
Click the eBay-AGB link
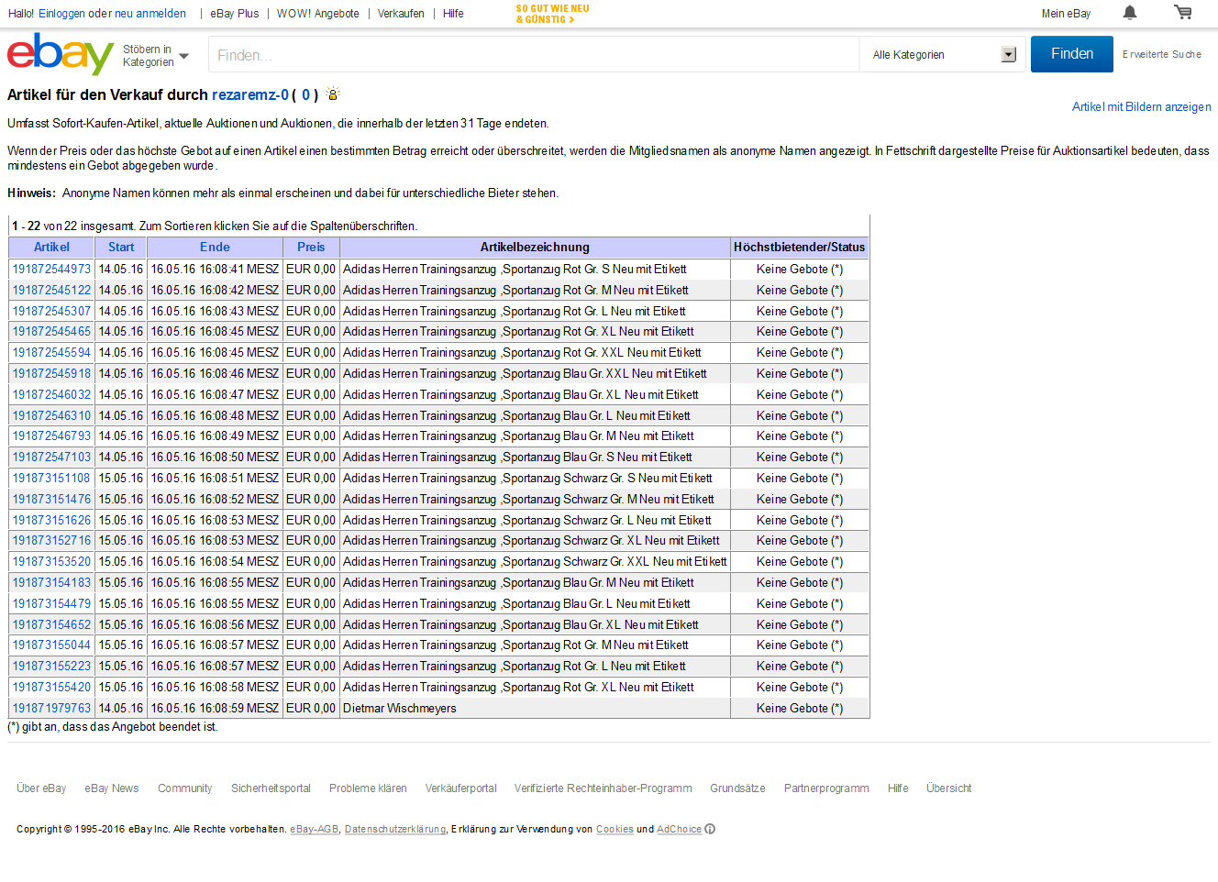pos(315,829)
